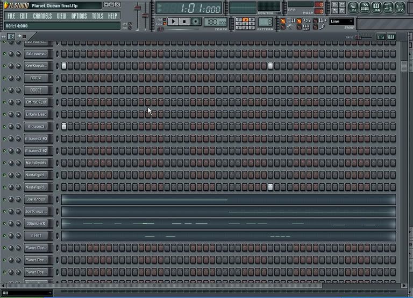This screenshot has width=413, height=298.
Task: Stop playback with the Stop button
Action: click(x=184, y=22)
